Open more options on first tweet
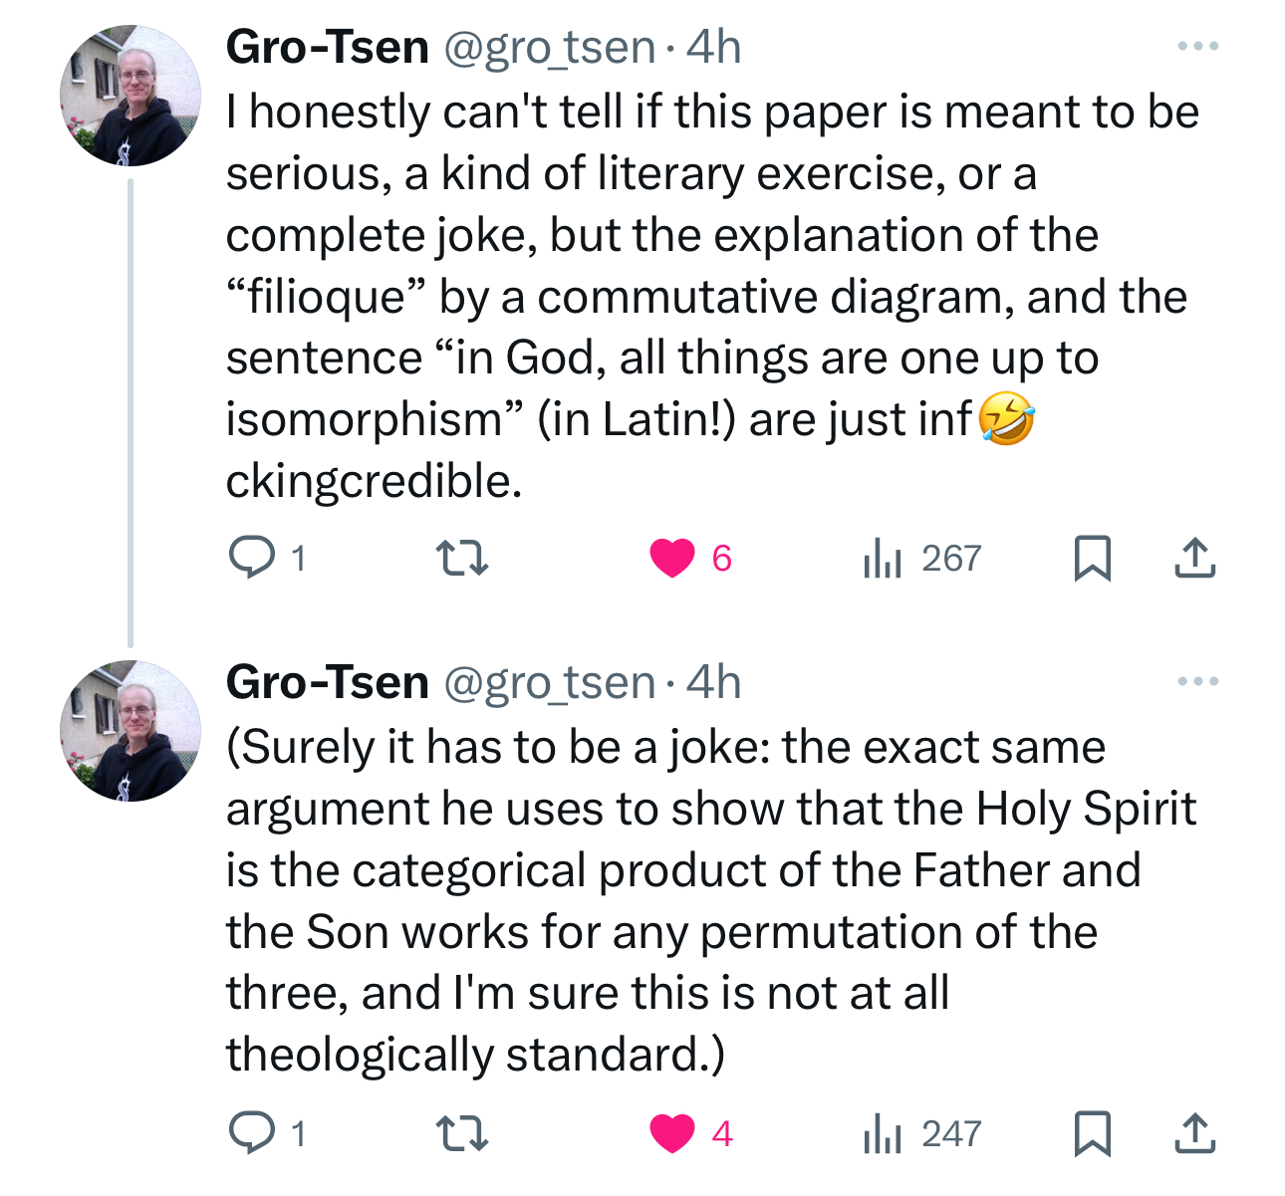The width and height of the screenshot is (1285, 1196). pyautogui.click(x=1196, y=47)
